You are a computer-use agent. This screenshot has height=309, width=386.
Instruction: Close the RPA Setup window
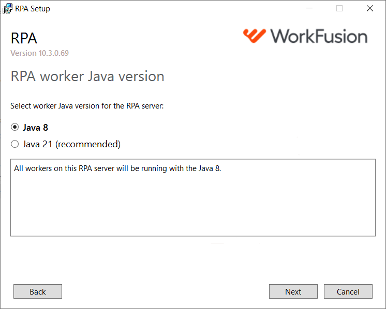370,8
